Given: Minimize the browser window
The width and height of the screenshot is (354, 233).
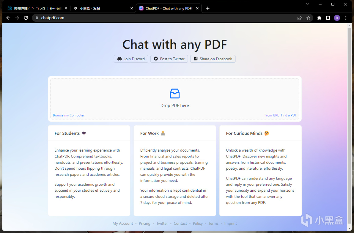Looking at the screenshot, I should (320, 4).
